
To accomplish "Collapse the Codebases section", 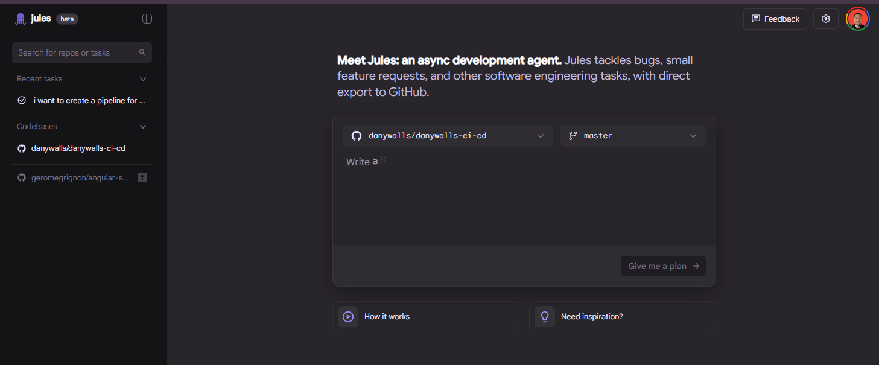I will (x=143, y=127).
